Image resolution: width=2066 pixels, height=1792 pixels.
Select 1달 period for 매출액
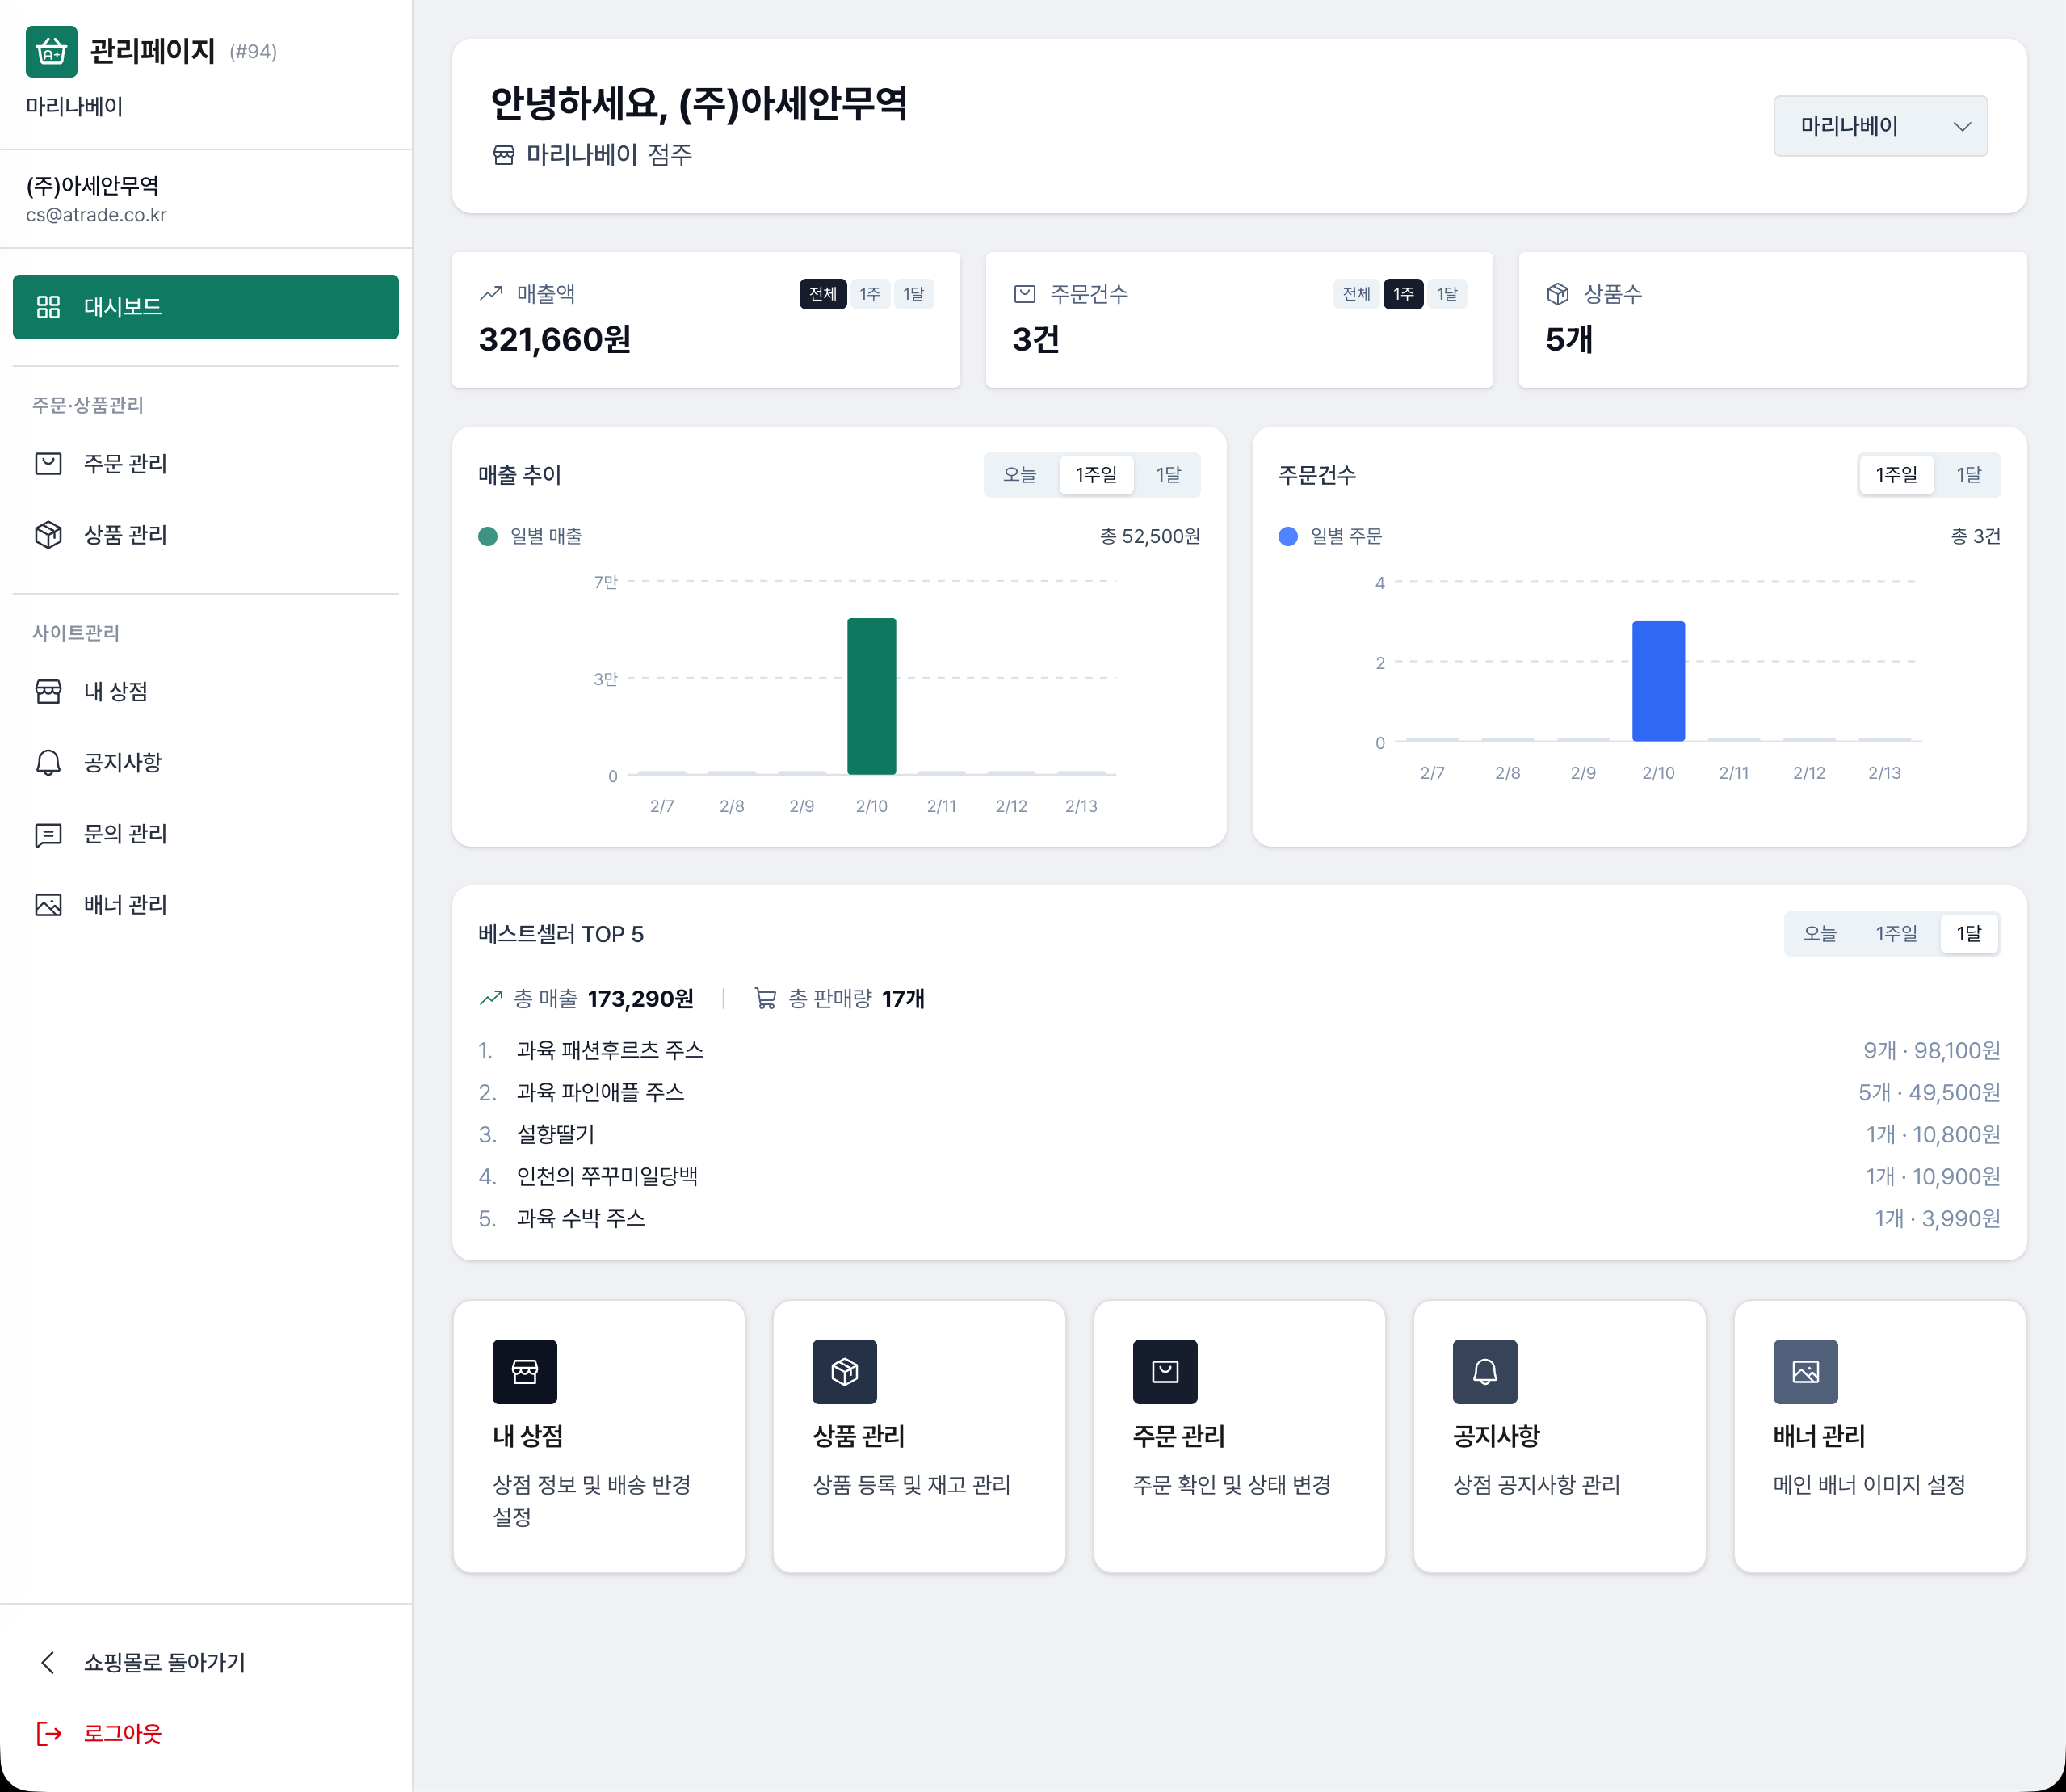pos(913,294)
